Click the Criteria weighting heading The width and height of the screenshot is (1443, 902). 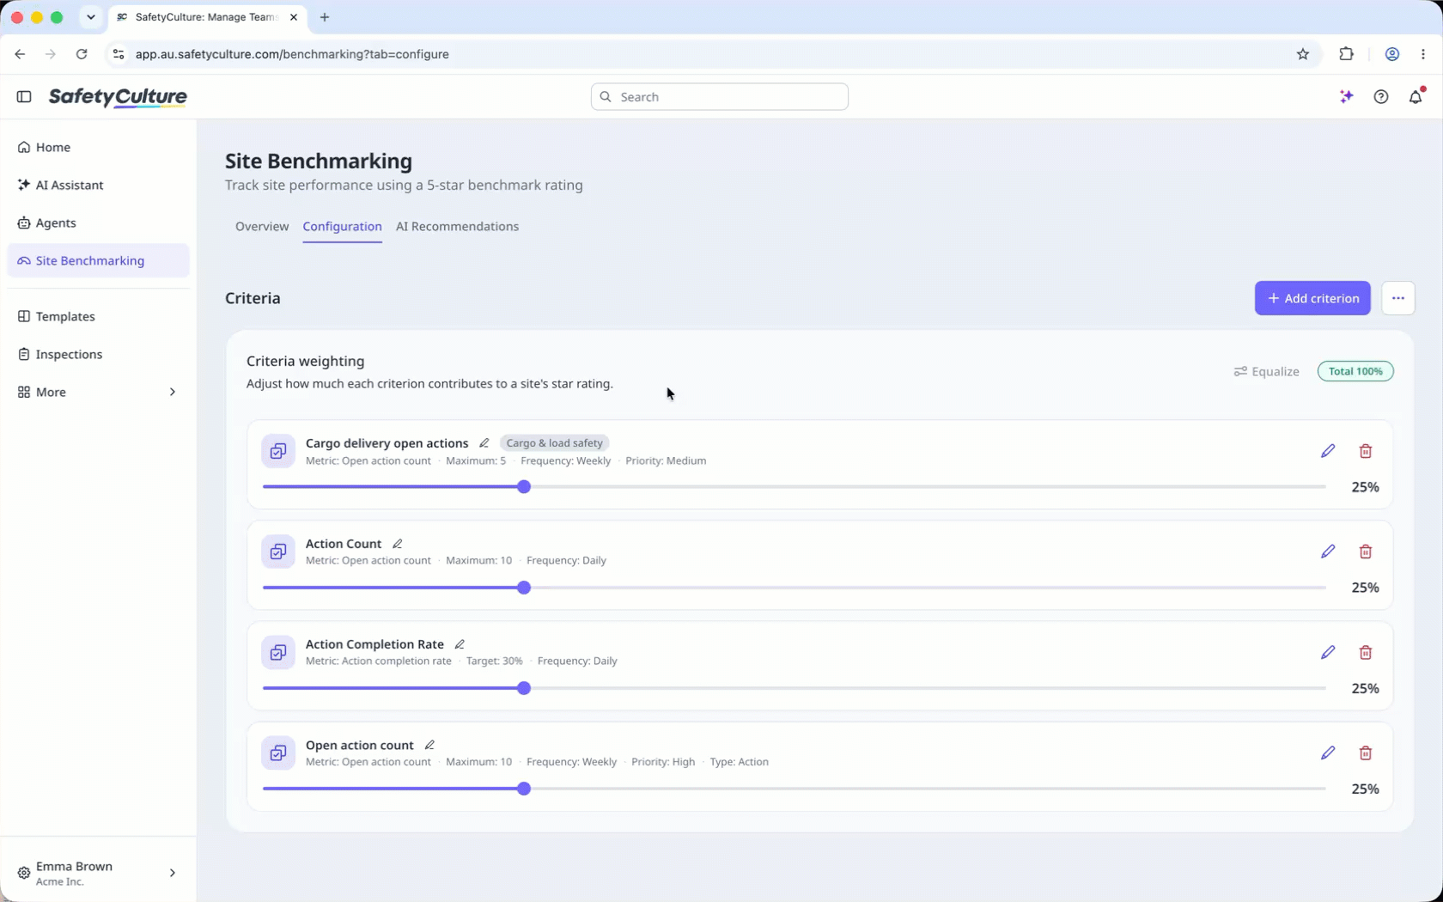click(305, 362)
